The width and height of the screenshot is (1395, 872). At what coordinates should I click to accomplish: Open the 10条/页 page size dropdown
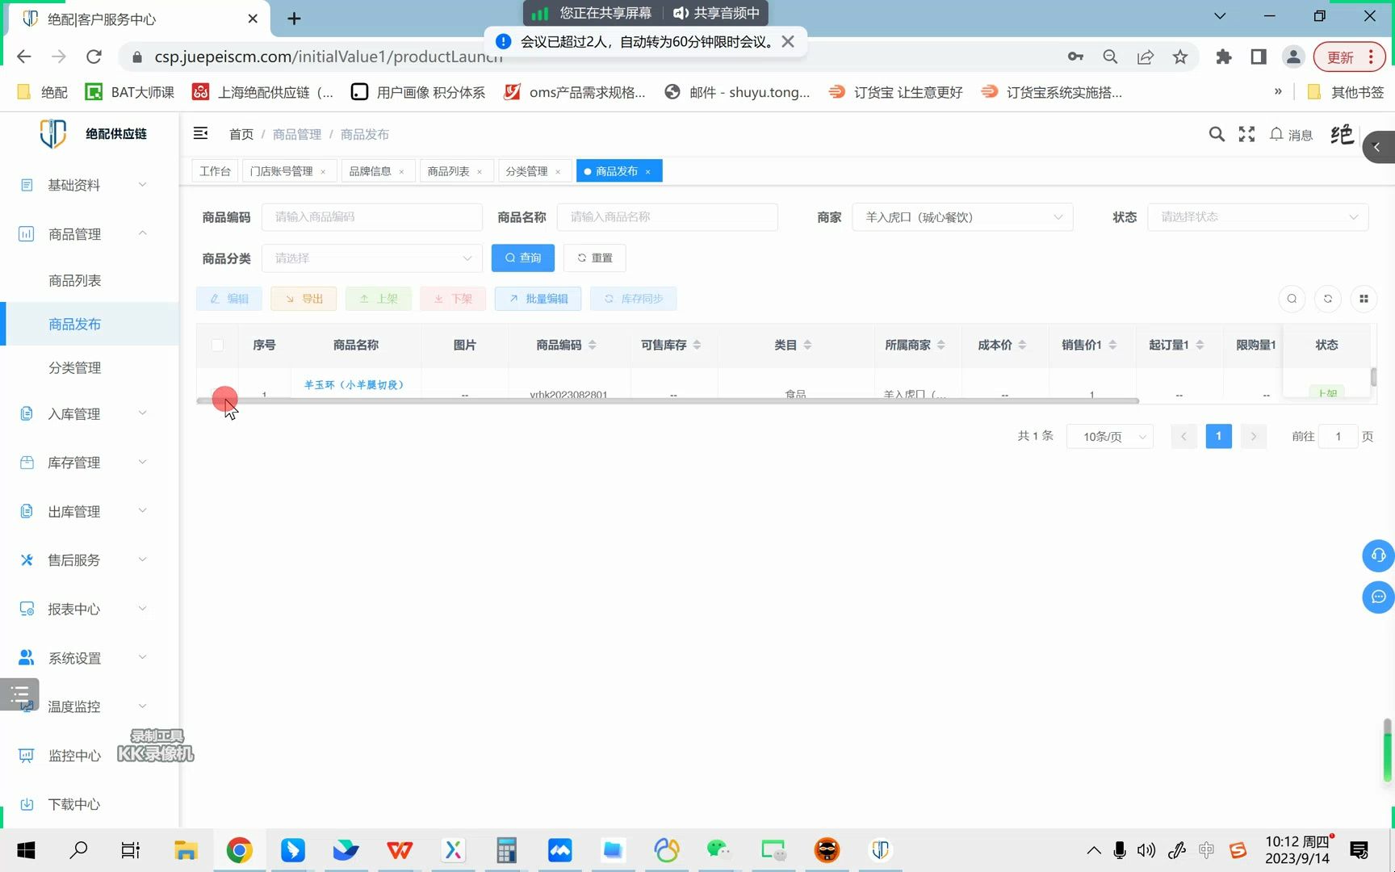[x=1109, y=436]
